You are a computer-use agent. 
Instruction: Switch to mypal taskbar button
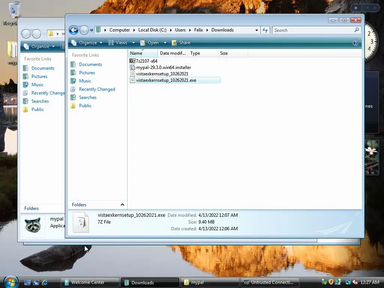(x=210, y=282)
